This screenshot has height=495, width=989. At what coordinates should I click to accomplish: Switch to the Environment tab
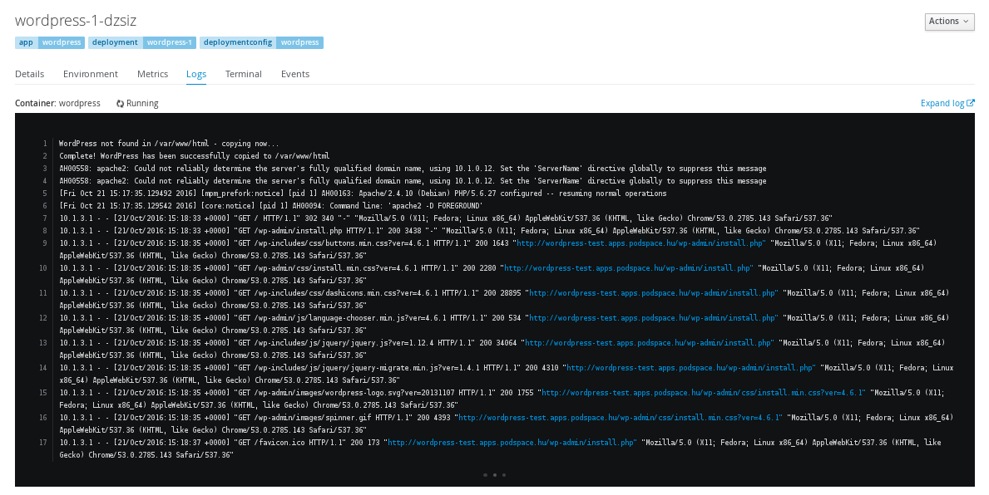pos(90,74)
